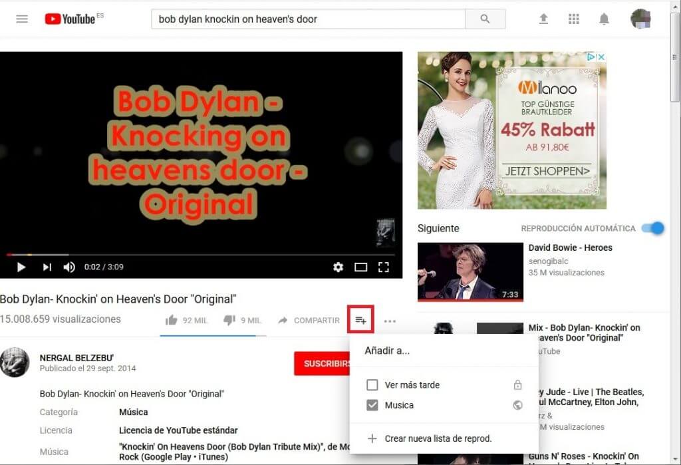681x465 pixels.
Task: Click the REPRODUCCIÓN AUTOMÁTICA label
Action: click(578, 229)
